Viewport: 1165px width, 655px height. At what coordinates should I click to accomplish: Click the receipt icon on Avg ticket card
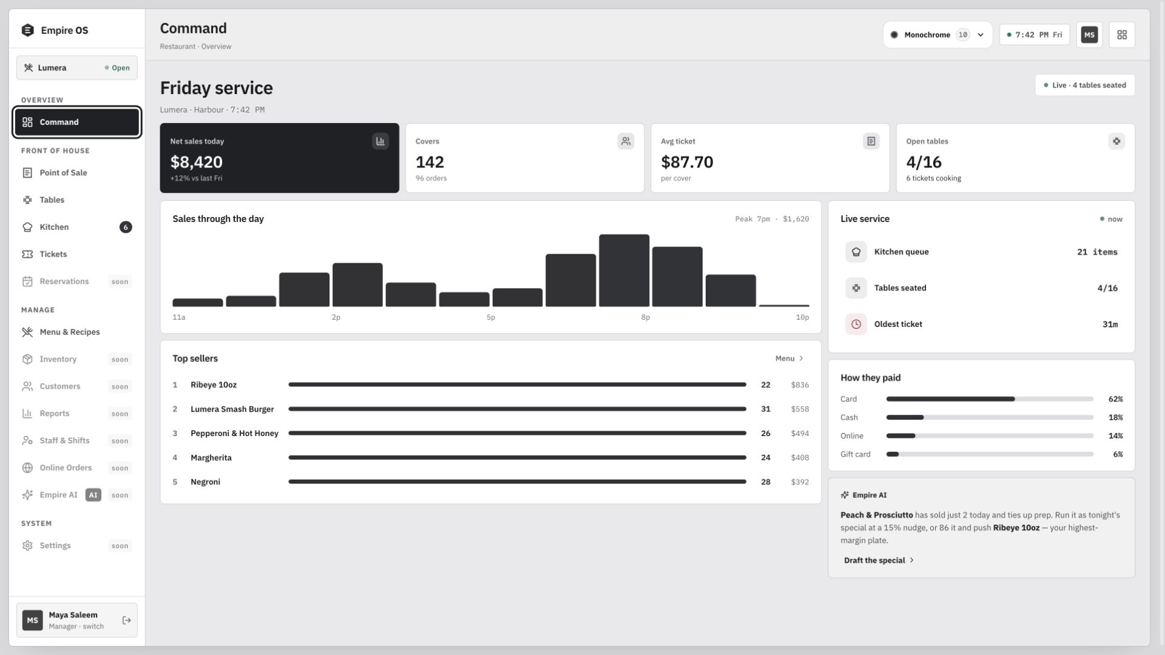pyautogui.click(x=871, y=141)
